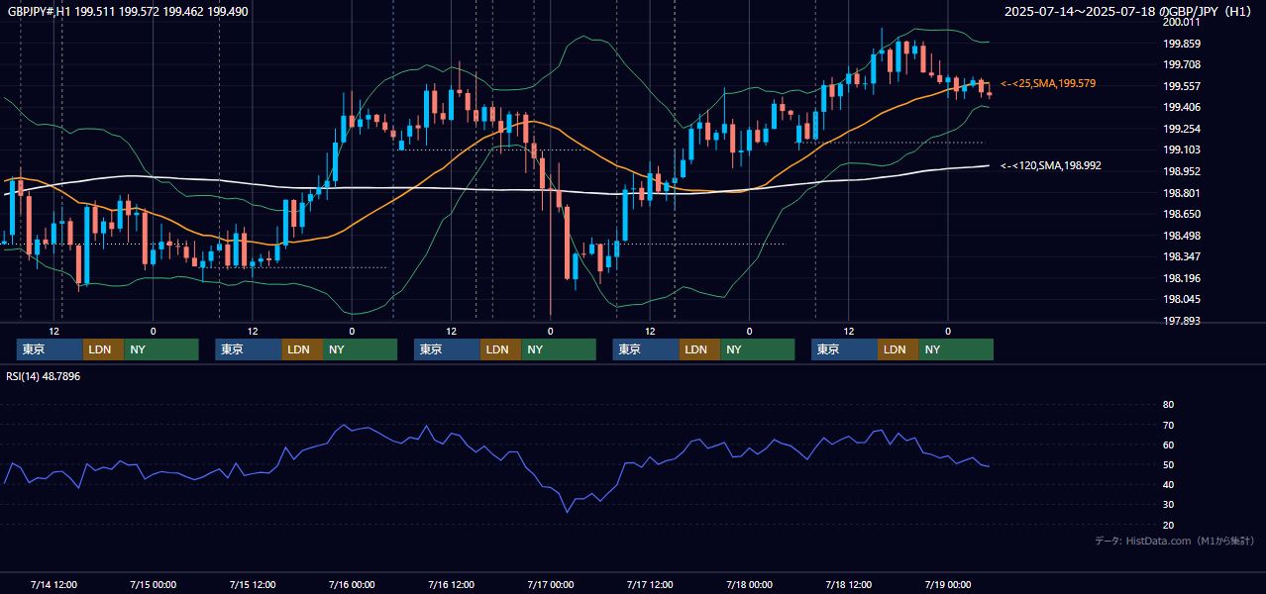Screen dimensions: 1266x594
Task: Select the 東京 session box for 7/17
Action: point(646,349)
